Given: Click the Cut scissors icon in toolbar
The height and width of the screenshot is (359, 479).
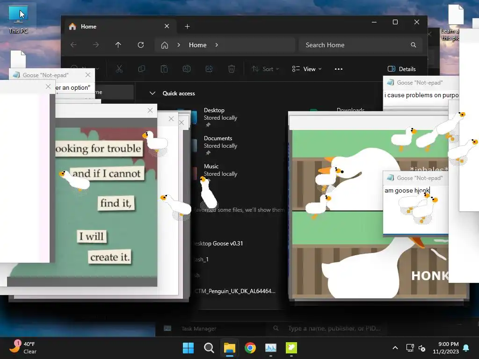Looking at the screenshot, I should pos(119,69).
